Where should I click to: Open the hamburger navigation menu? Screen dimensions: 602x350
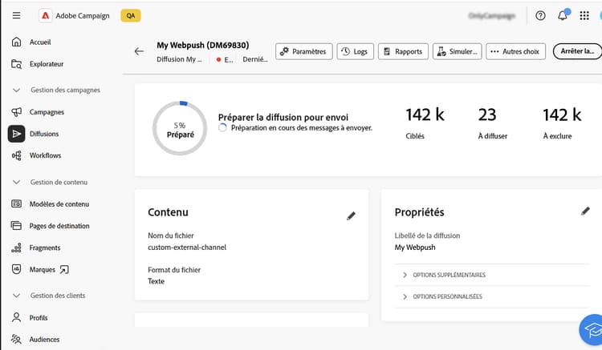pyautogui.click(x=17, y=16)
